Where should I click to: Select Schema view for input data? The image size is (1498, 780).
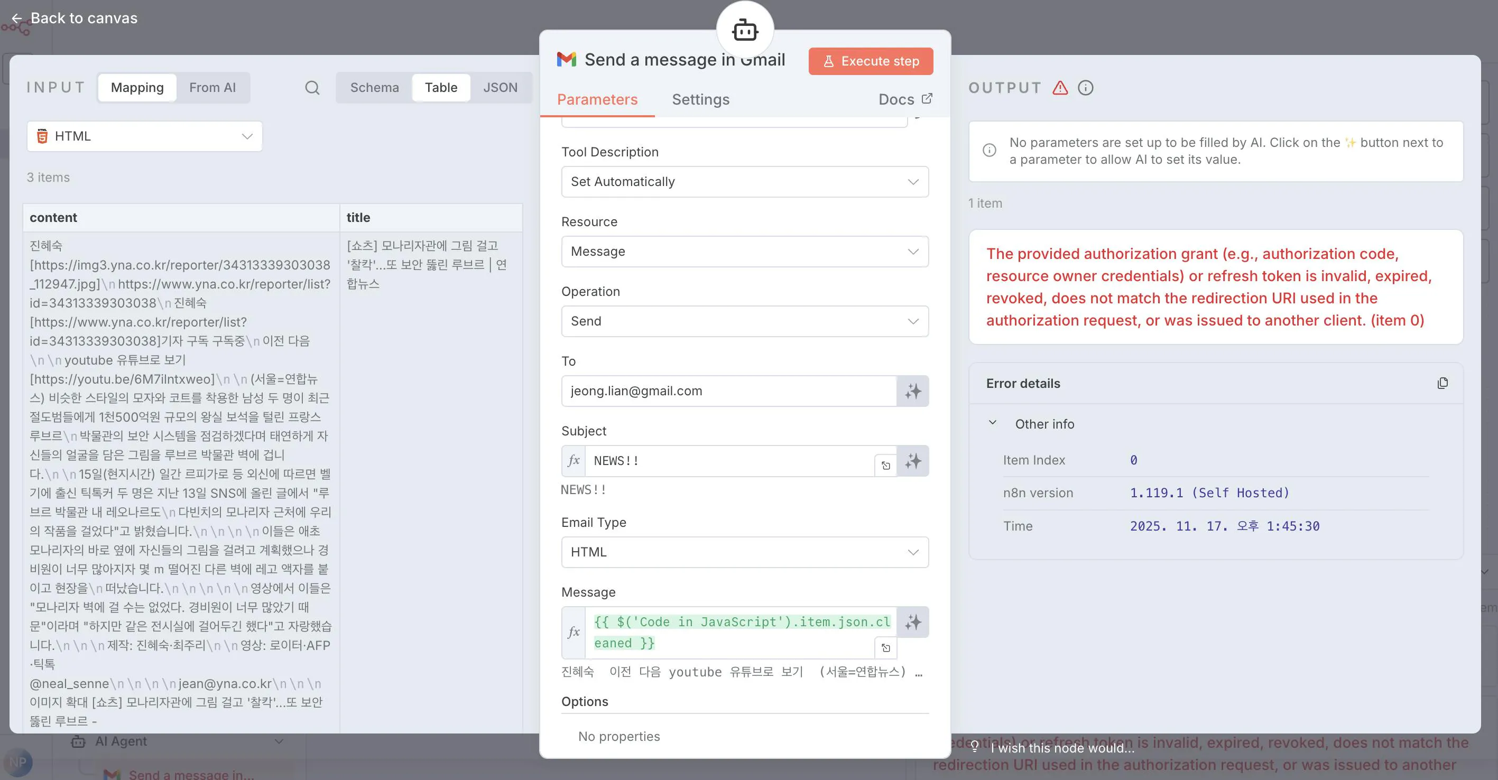374,88
